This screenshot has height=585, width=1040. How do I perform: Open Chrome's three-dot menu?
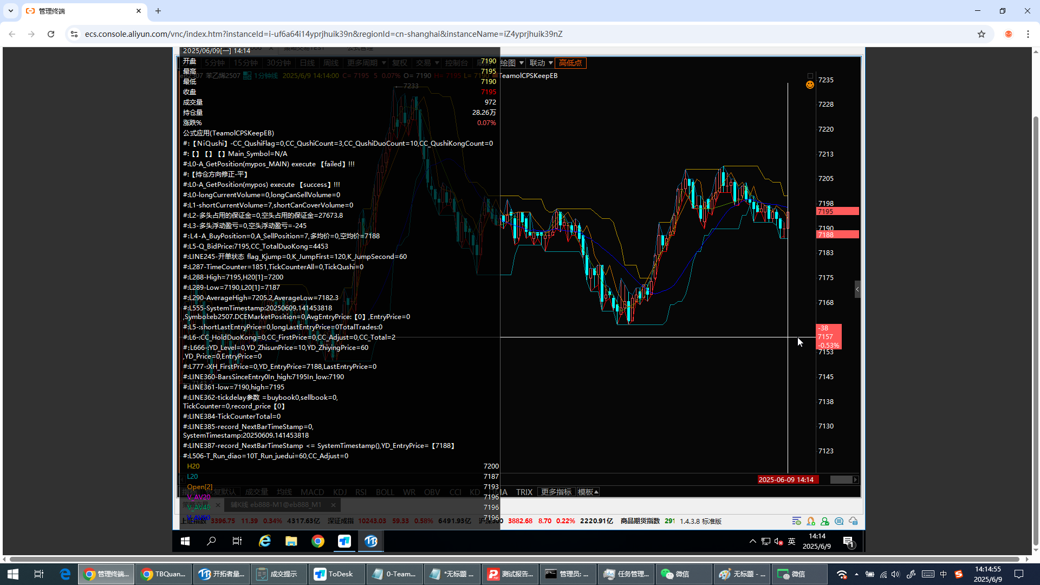[x=1028, y=34]
